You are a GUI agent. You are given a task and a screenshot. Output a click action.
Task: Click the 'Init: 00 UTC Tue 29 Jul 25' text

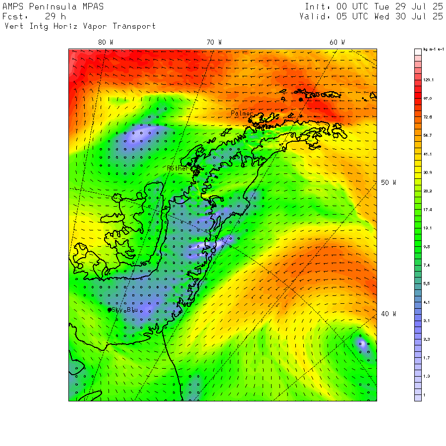pos(374,6)
